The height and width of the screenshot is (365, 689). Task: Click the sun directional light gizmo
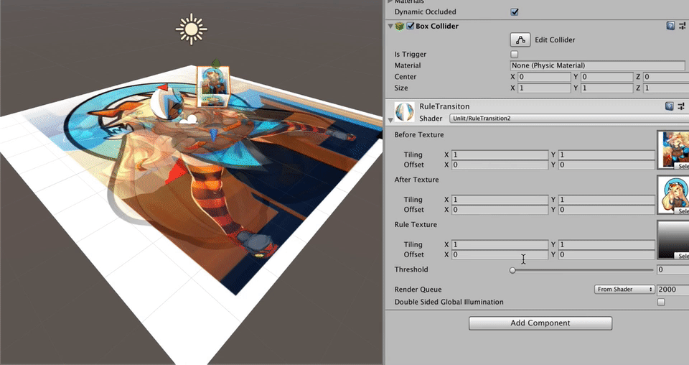pos(191,29)
